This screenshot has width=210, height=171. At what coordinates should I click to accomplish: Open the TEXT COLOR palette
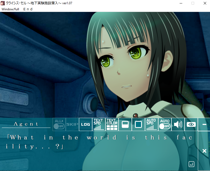point(112,124)
